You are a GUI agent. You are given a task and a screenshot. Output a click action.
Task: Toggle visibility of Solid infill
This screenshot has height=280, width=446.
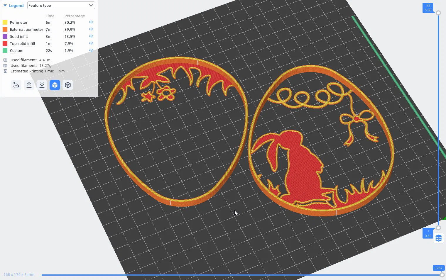click(x=91, y=36)
